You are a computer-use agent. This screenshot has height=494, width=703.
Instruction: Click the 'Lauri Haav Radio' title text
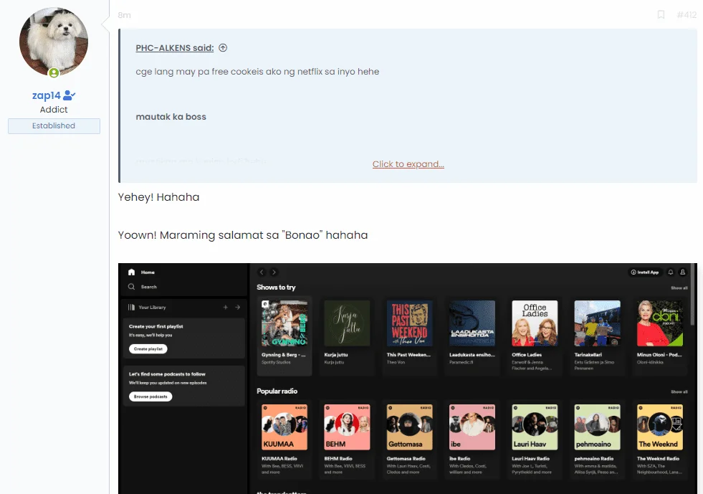coord(531,459)
